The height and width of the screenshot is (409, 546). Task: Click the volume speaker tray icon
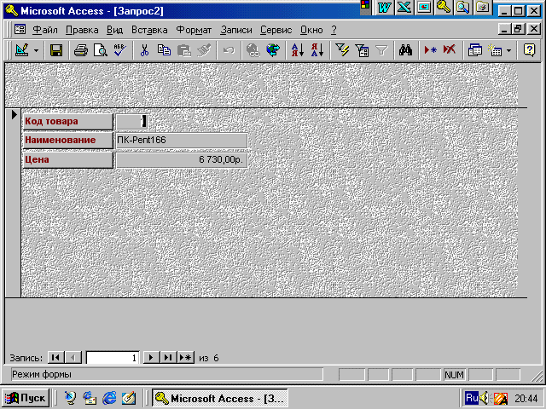click(485, 398)
